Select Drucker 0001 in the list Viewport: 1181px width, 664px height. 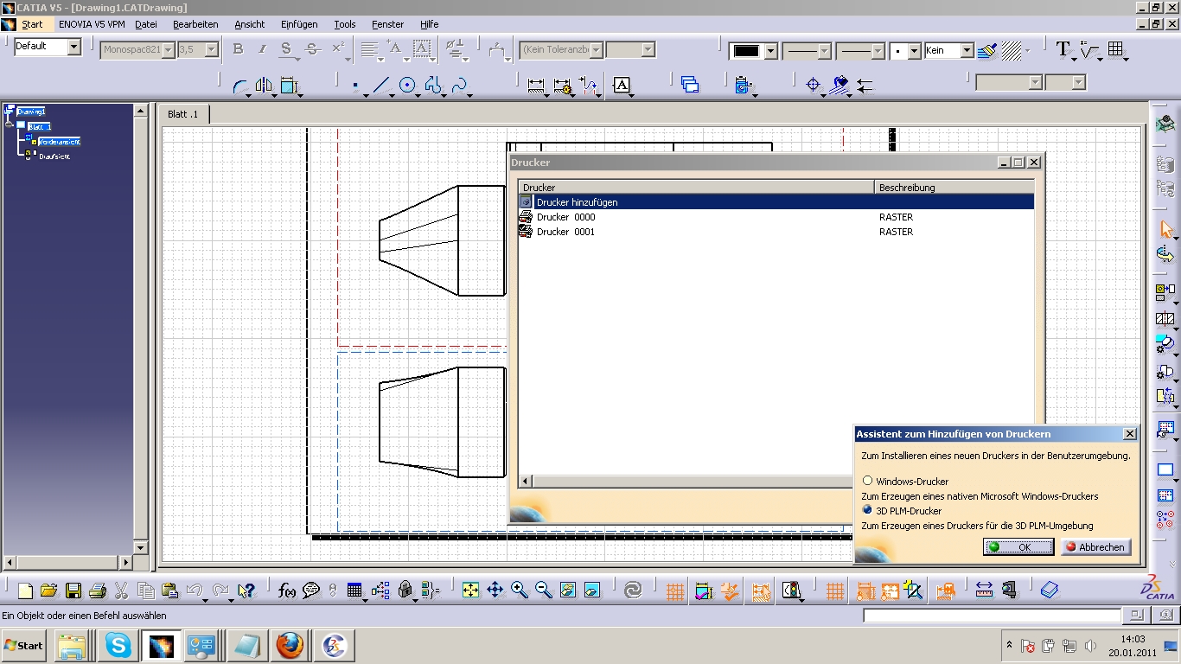[776, 232]
